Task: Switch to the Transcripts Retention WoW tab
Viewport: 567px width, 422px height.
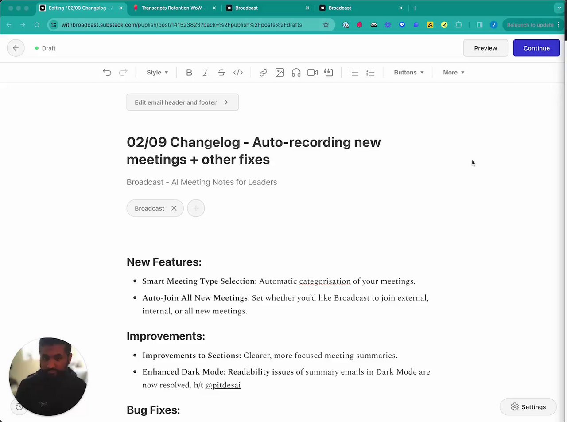Action: pyautogui.click(x=175, y=8)
